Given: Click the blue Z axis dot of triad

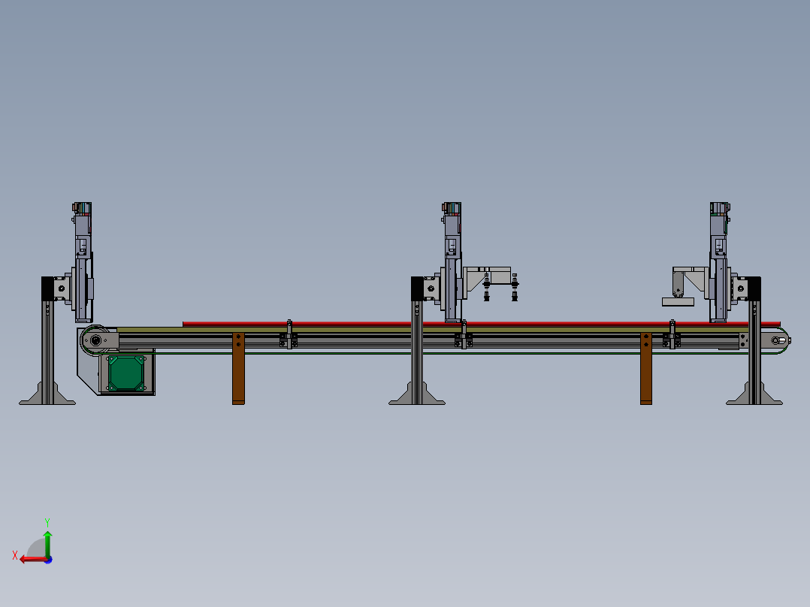Looking at the screenshot, I should coord(49,560).
